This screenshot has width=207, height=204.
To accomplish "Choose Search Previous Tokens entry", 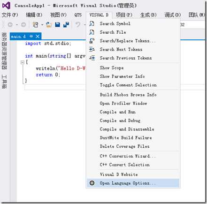I will 133,58.
